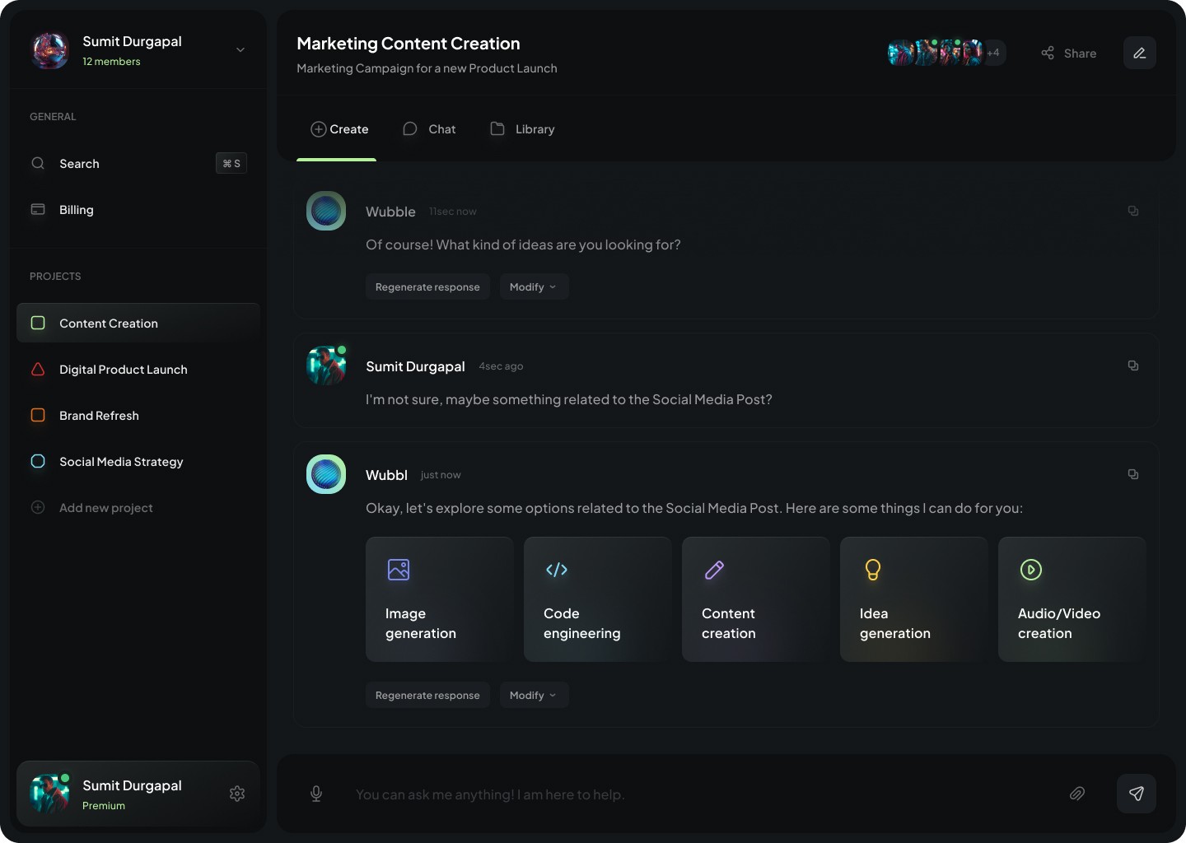Open the Search function from sidebar
This screenshot has width=1186, height=843.
click(79, 163)
